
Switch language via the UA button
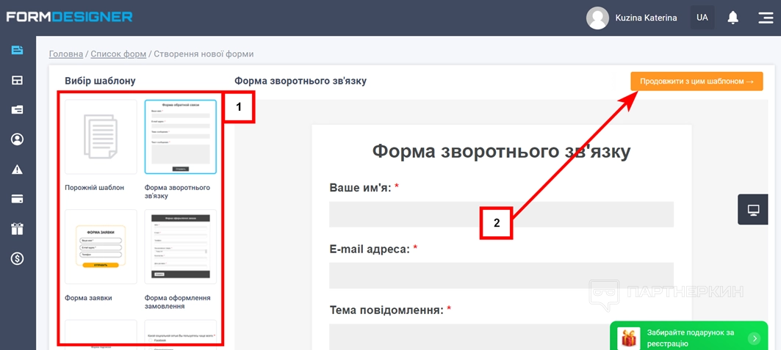pyautogui.click(x=702, y=18)
